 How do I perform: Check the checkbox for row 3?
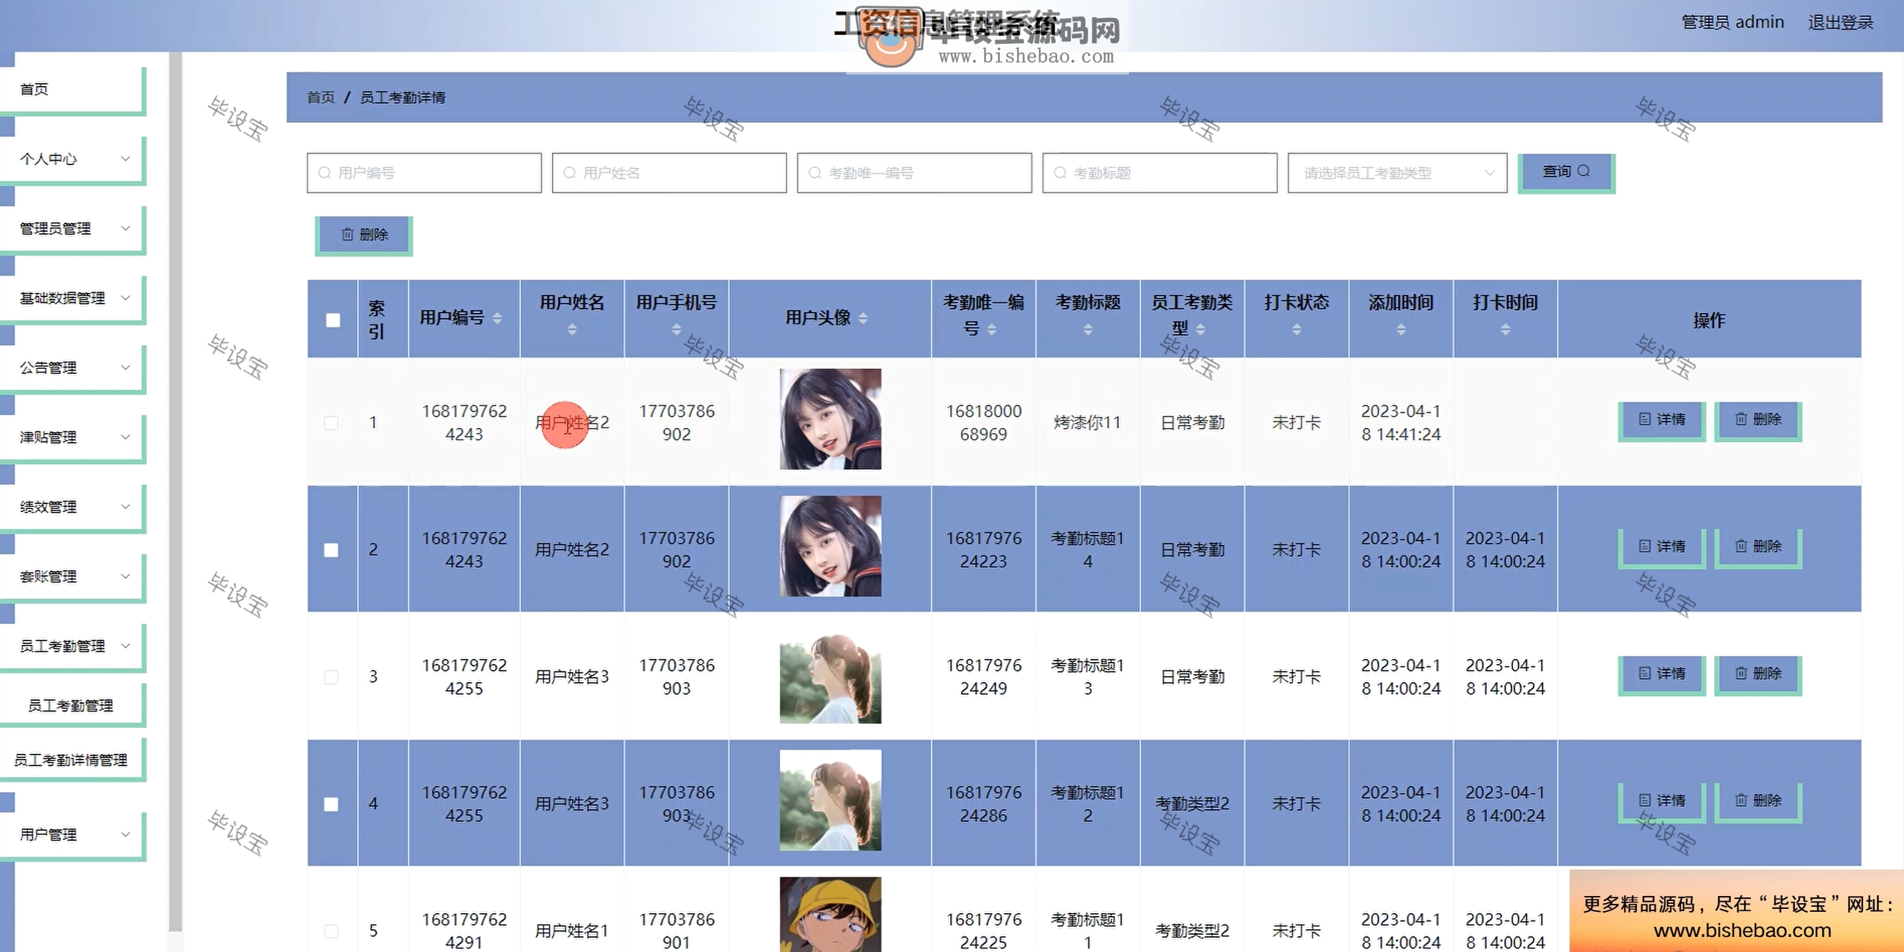[x=331, y=677]
